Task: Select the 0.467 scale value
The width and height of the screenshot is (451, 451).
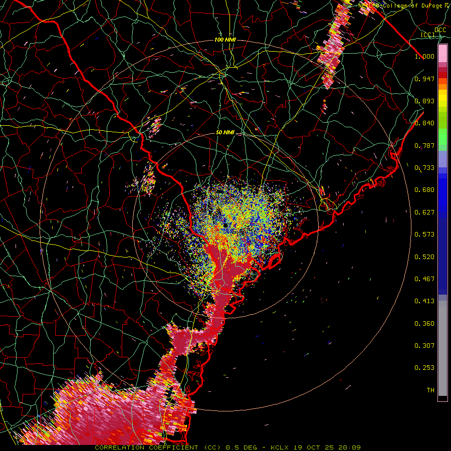Action: coord(424,279)
